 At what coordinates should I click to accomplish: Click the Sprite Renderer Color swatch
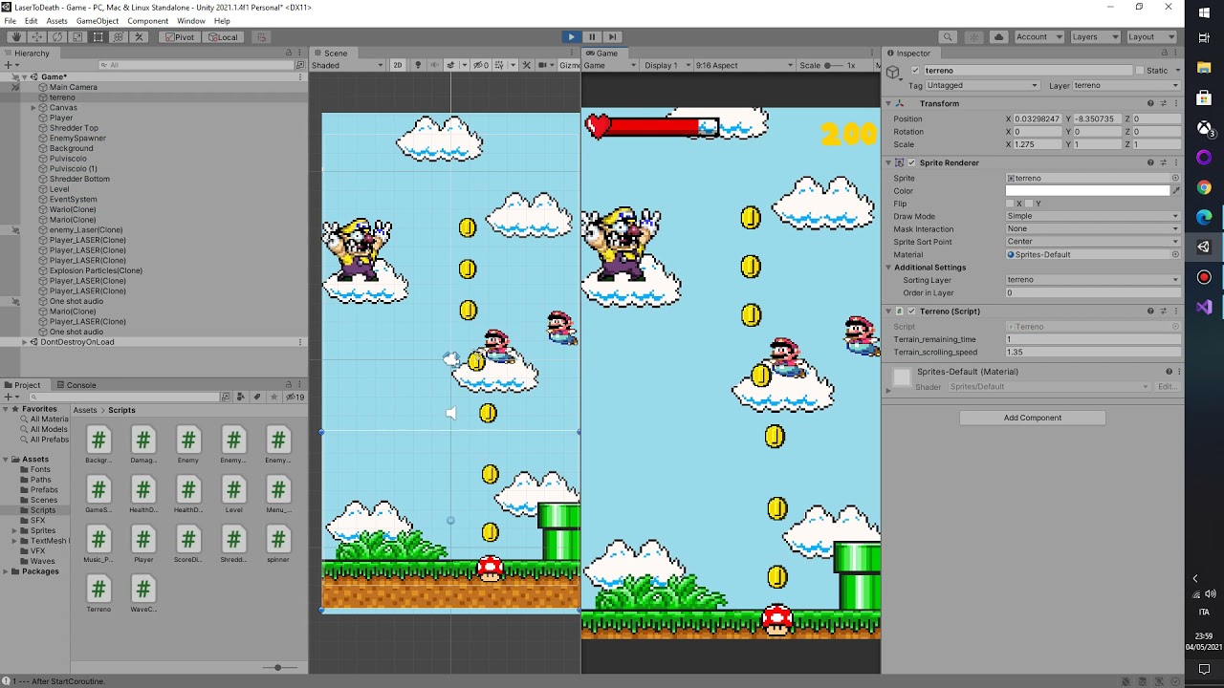coord(1088,191)
